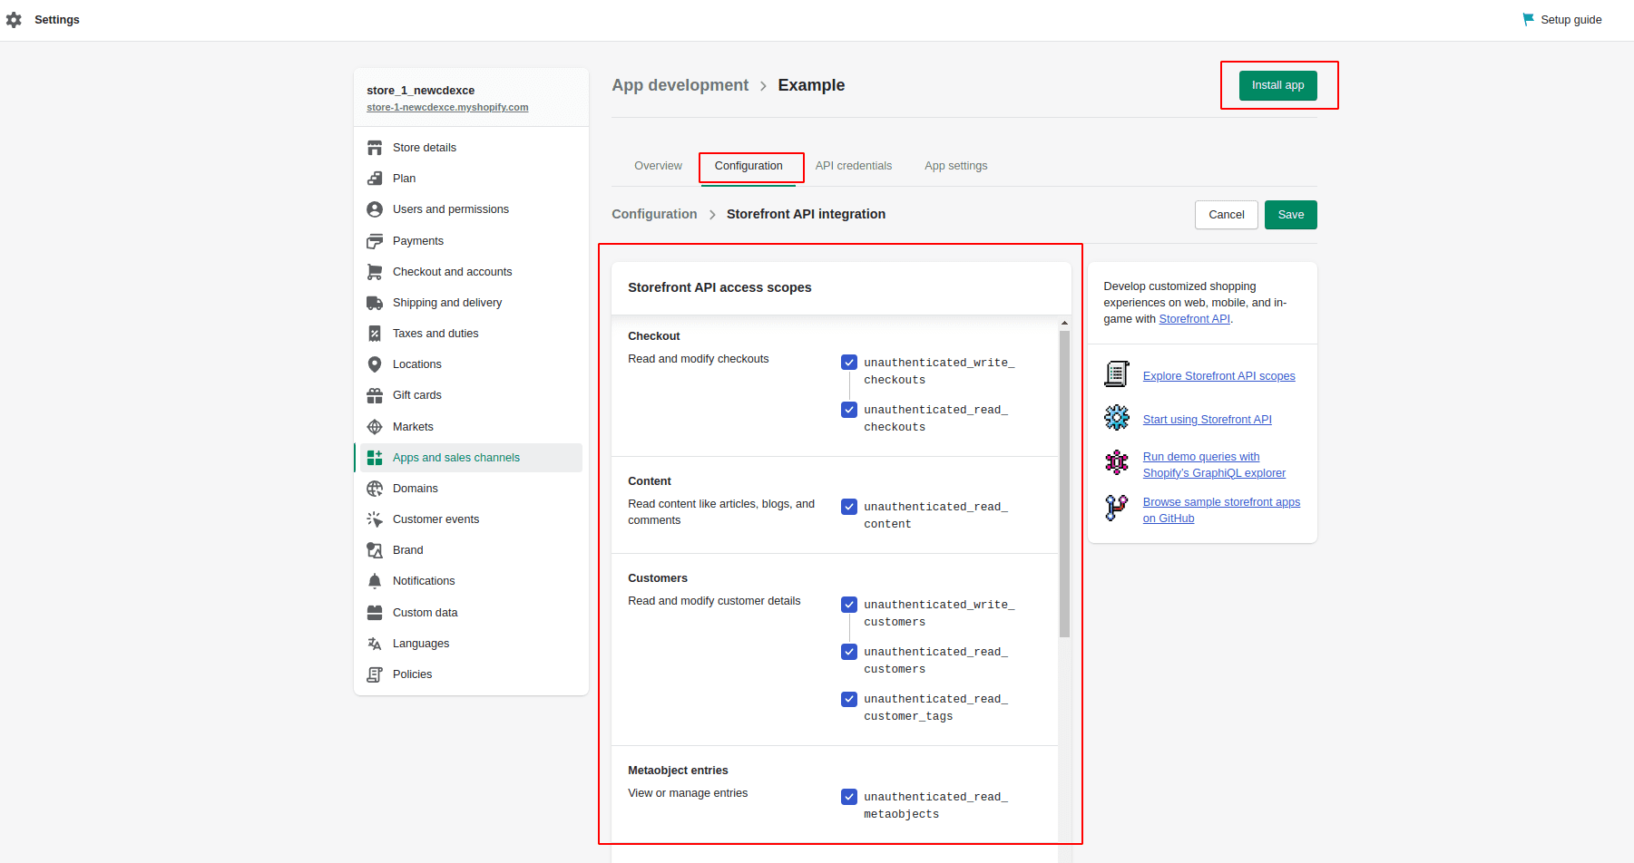Click the Storefront API inline link
This screenshot has width=1634, height=863.
[x=1194, y=319]
